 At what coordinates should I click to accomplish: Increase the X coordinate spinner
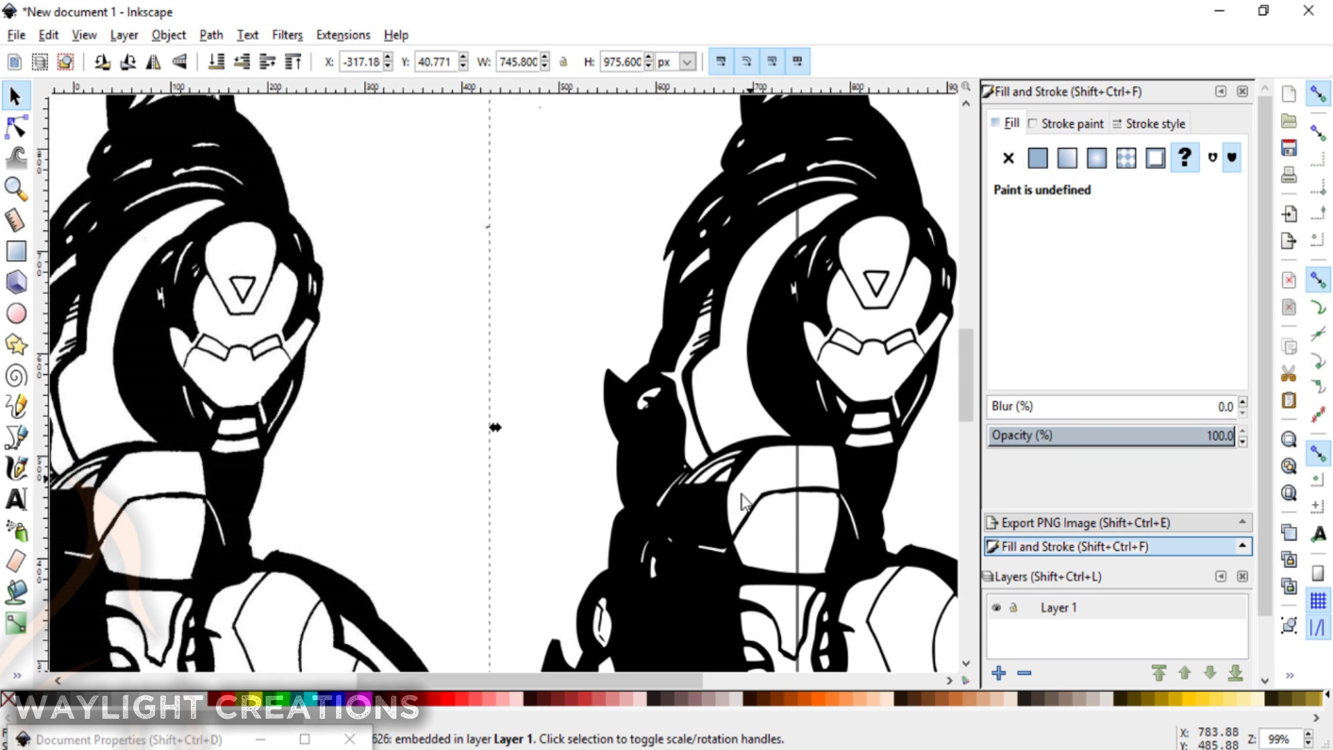coord(387,57)
